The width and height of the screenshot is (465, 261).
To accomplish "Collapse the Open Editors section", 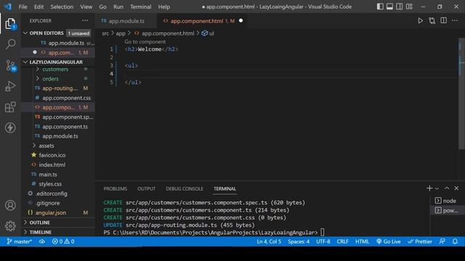I will [x=58, y=33].
